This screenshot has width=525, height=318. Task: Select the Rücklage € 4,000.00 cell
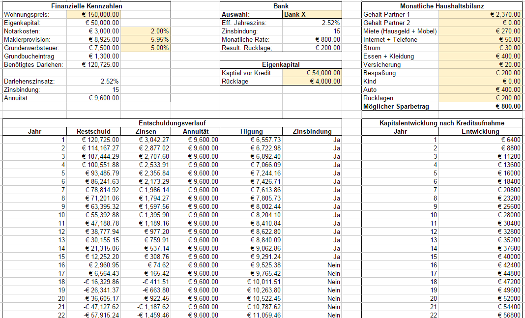point(312,82)
